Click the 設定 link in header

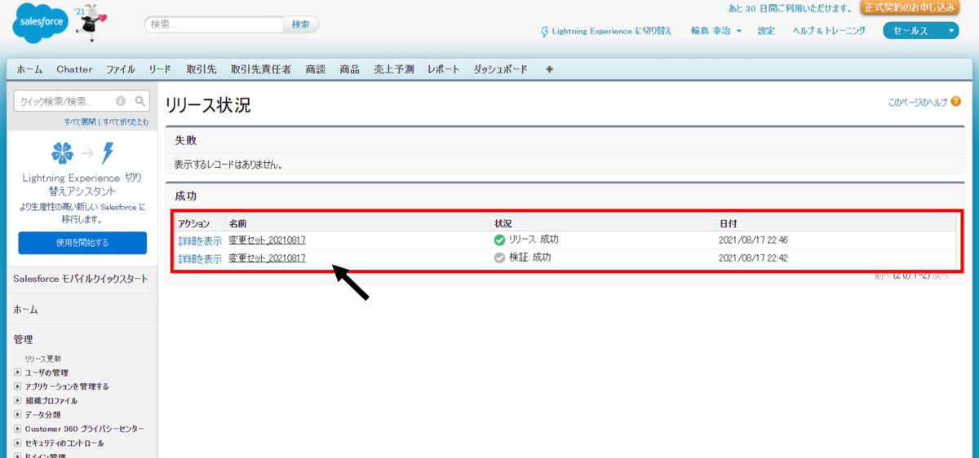(x=766, y=31)
